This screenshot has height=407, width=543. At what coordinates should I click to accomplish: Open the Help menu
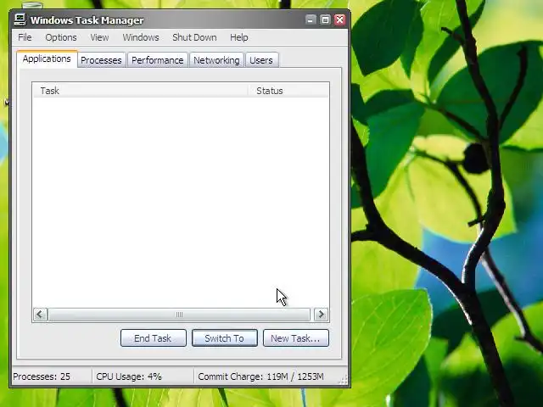tap(239, 37)
